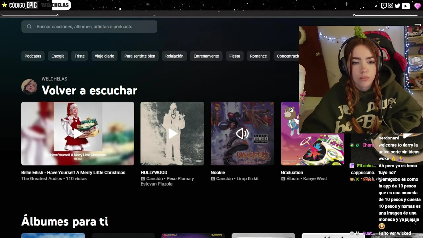The height and width of the screenshot is (238, 423).
Task: Open the Kanye West artist link
Action: pyautogui.click(x=314, y=179)
